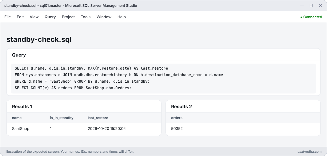Click the WHERE d.name = 'SaatShop' line

click(82, 81)
